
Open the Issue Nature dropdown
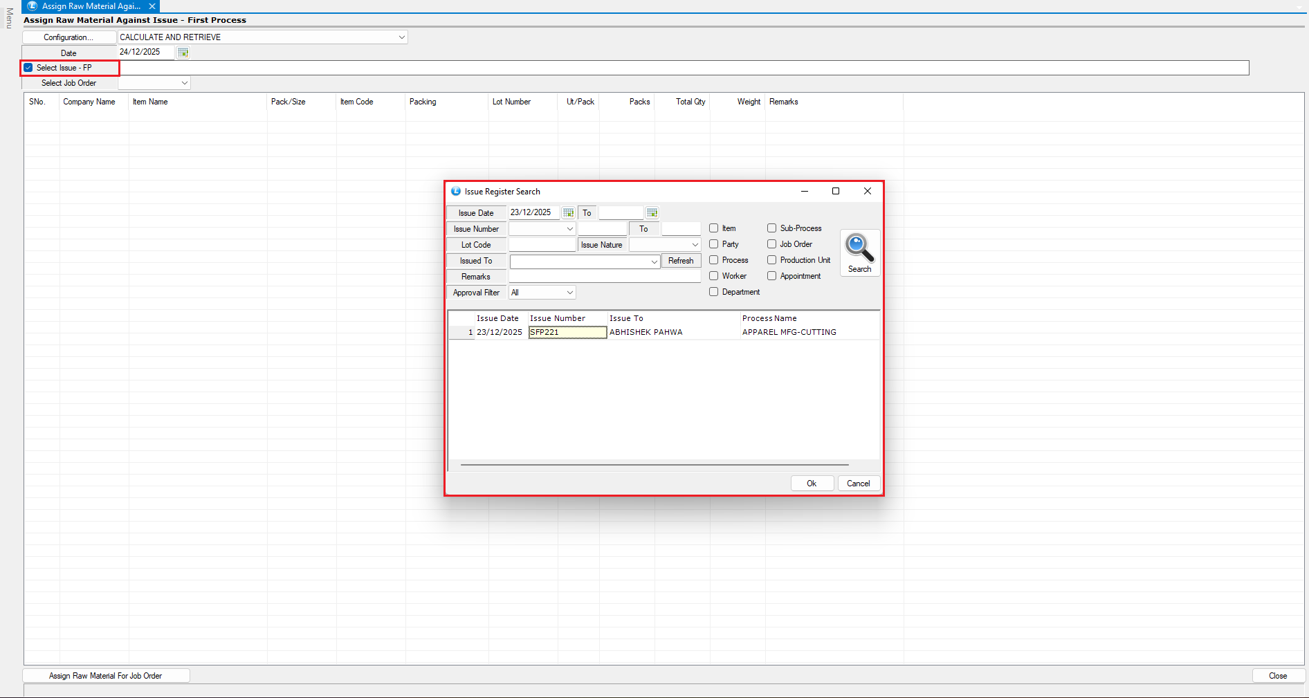695,245
